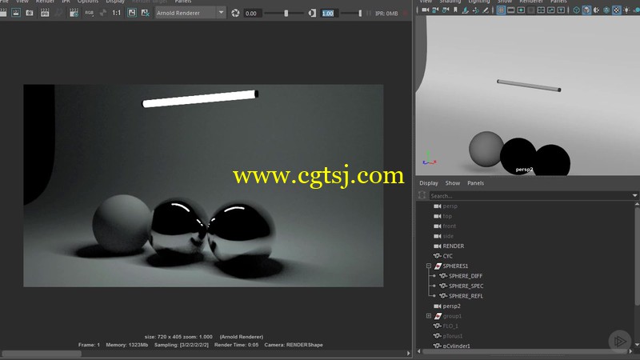Toggle the viewport grid display
The height and width of the screenshot is (360, 640).
click(x=501, y=10)
